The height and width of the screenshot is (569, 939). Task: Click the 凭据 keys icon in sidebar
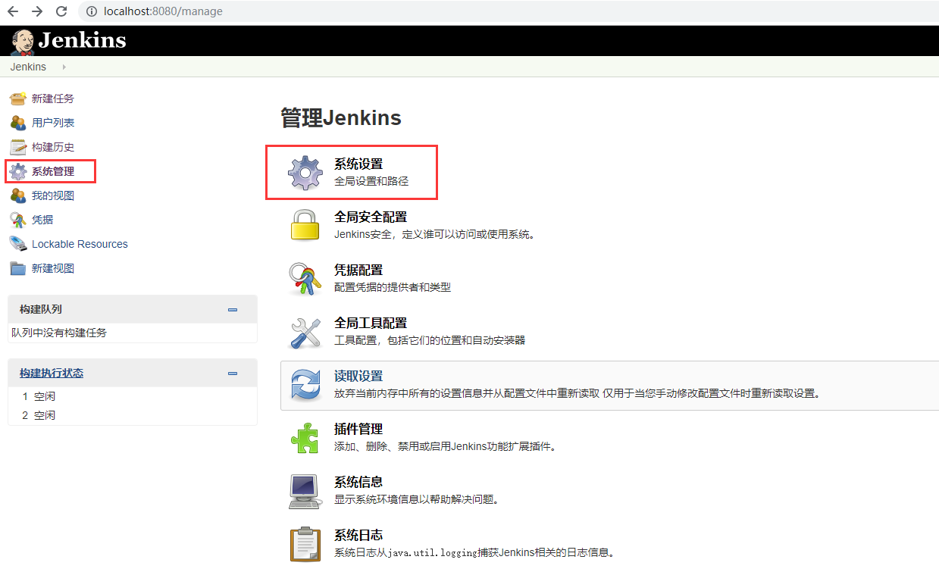point(18,220)
